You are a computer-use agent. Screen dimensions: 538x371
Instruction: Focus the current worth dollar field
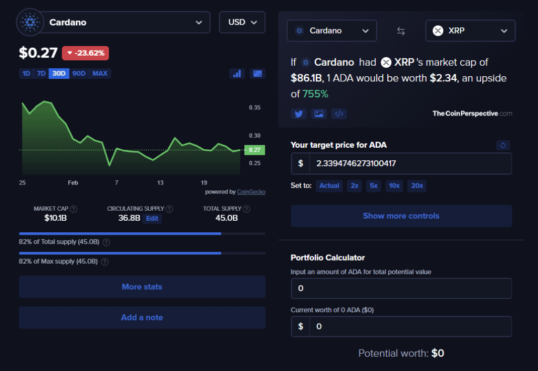pos(410,326)
